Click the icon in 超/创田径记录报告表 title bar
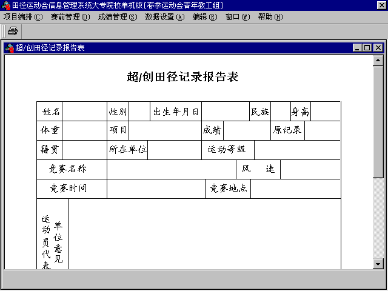The height and width of the screenshot is (291, 388). click(x=10, y=48)
